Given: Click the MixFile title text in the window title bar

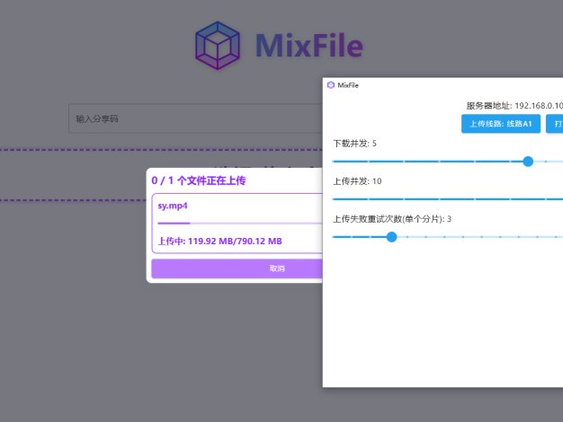Looking at the screenshot, I should pos(348,85).
